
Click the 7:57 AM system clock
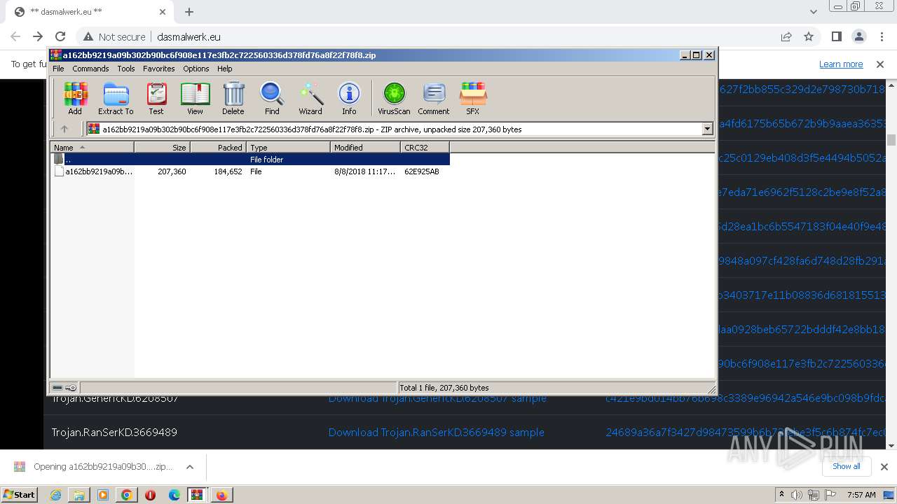click(x=861, y=495)
